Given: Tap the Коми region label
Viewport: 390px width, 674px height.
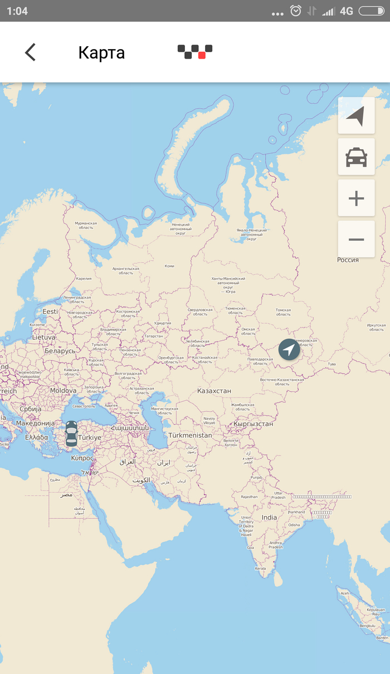Looking at the screenshot, I should tap(169, 266).
